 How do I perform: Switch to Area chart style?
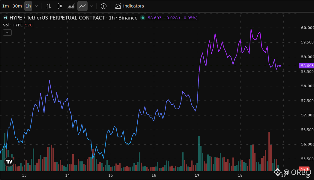point(71,6)
